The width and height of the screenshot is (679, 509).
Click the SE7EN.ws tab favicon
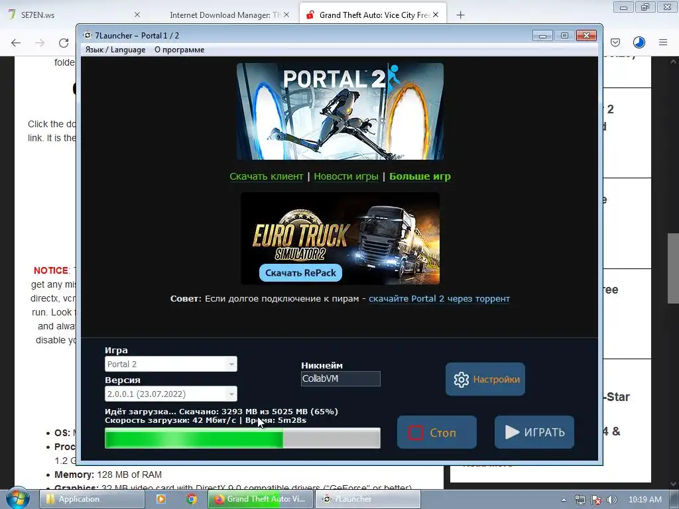tap(12, 15)
